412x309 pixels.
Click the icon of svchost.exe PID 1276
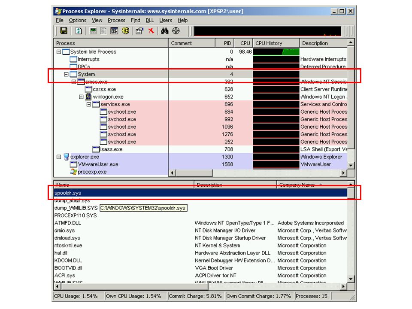(x=103, y=134)
